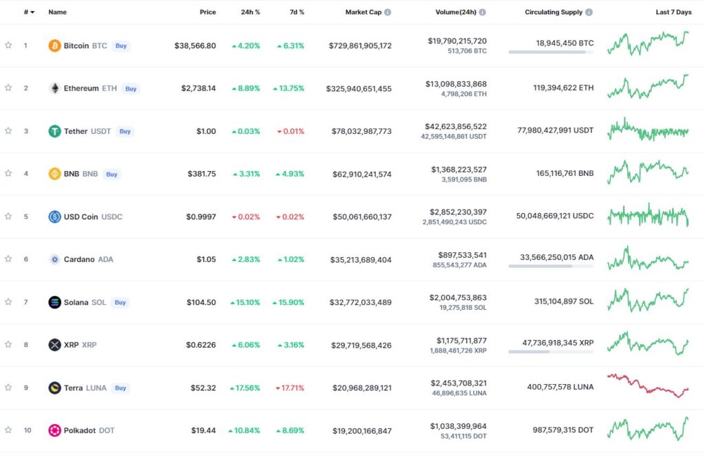Open Polkadot 7-day sparkline chart

pos(648,429)
